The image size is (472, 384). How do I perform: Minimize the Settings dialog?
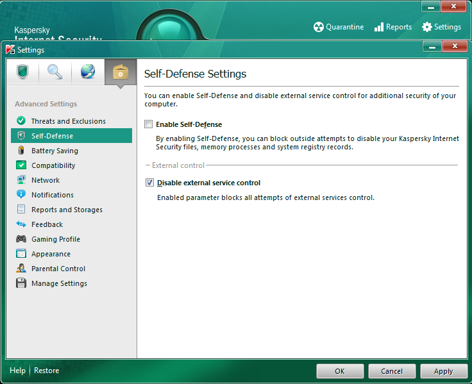tap(432, 46)
